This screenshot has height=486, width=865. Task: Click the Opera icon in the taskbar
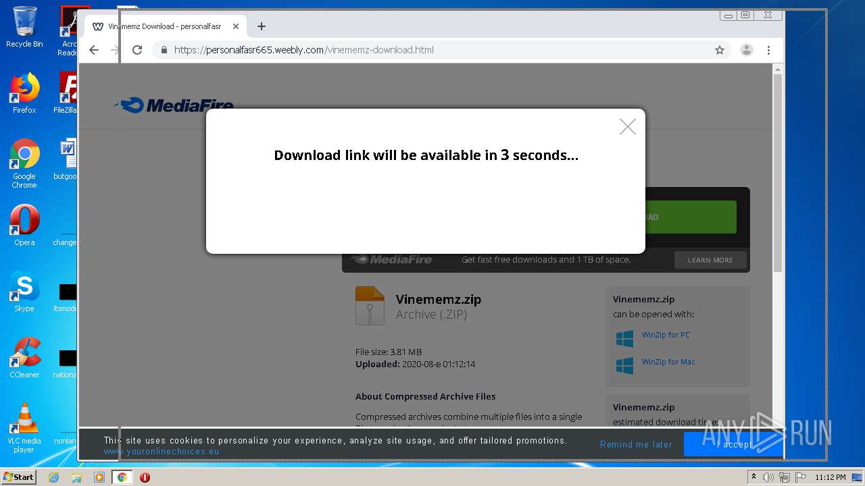145,477
